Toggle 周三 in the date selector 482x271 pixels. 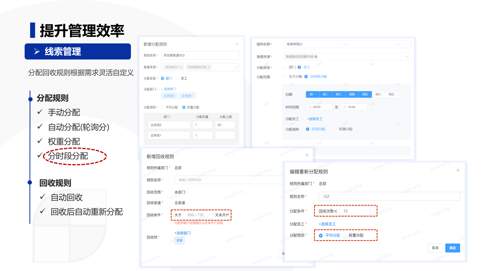(339, 95)
